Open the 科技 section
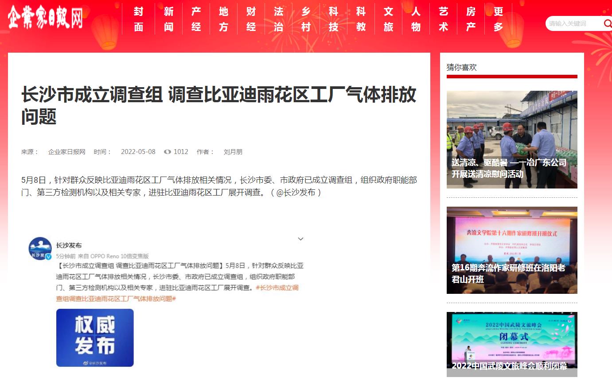Viewport: 612px width, 381px height. click(334, 19)
